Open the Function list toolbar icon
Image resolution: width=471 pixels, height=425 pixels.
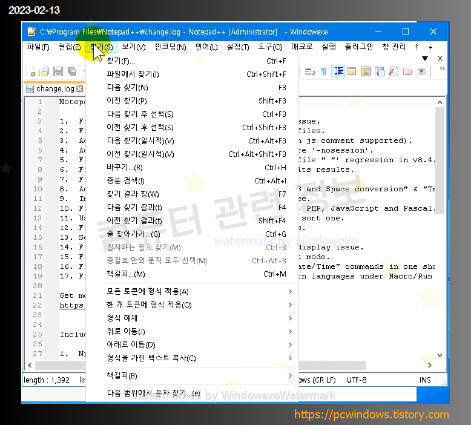[x=394, y=71]
